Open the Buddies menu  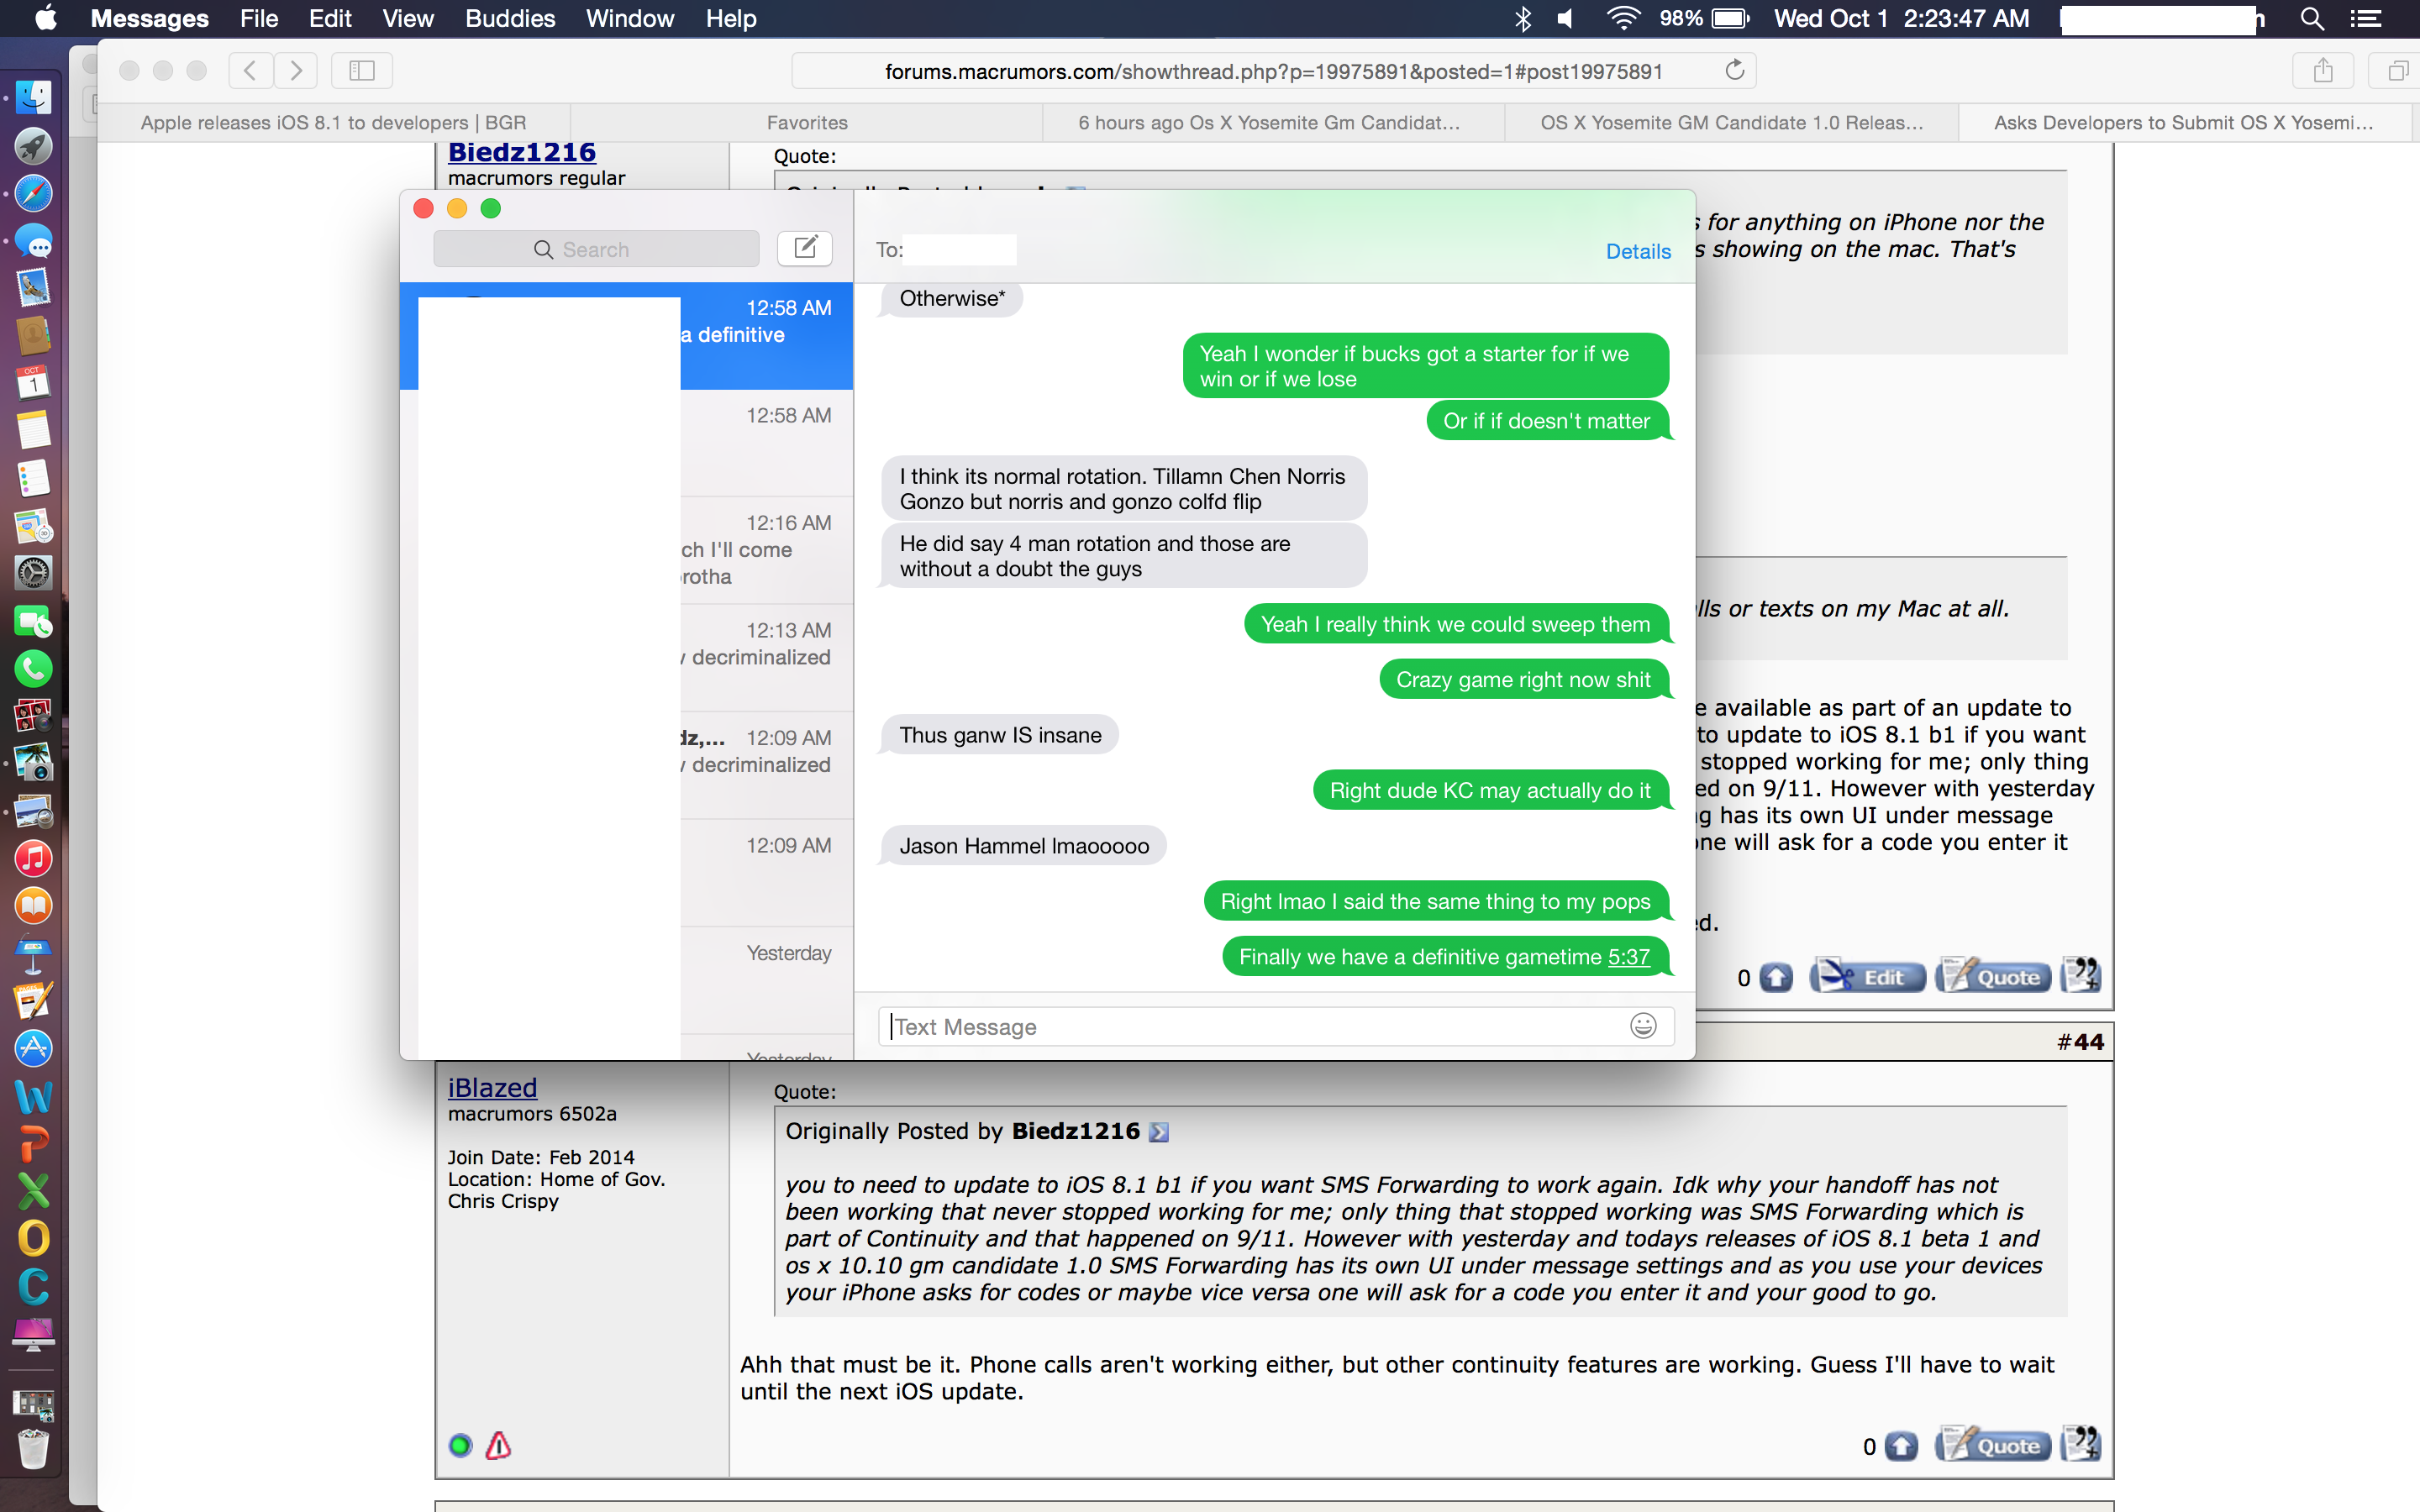tap(510, 18)
